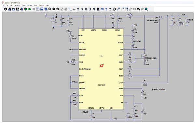Click the Open file folder icon

point(14,9)
